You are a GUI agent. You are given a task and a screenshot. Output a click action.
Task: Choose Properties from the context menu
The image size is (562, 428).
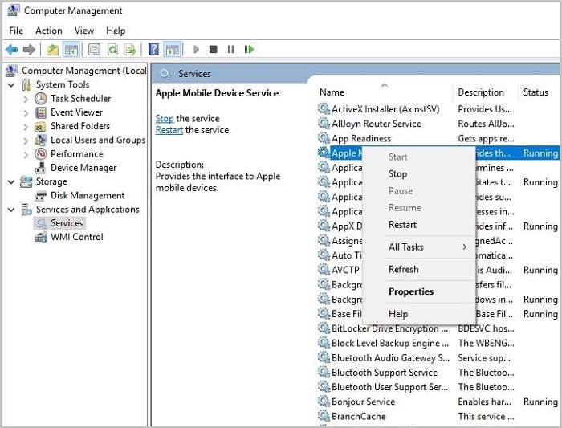[410, 291]
